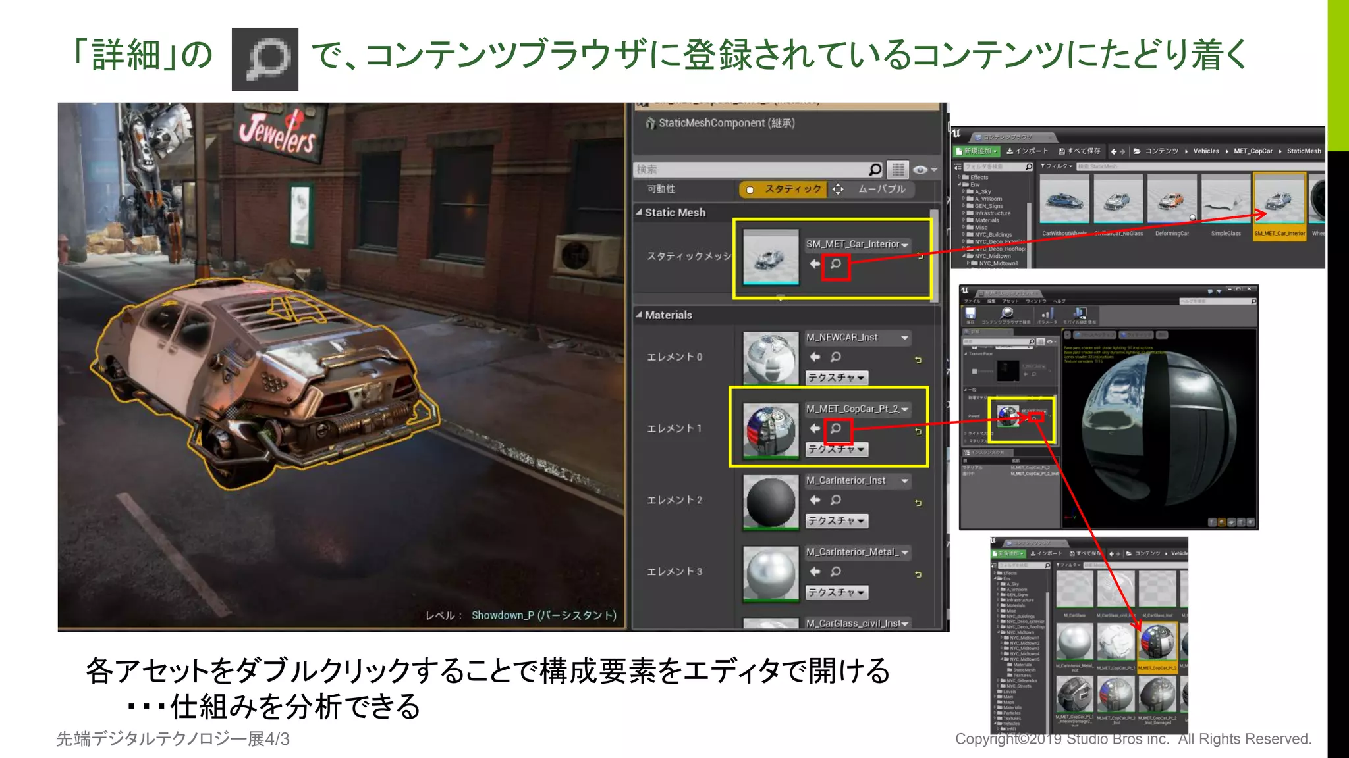Click Save All in content browser
Screen dimensions: 1349x758
(x=1079, y=151)
